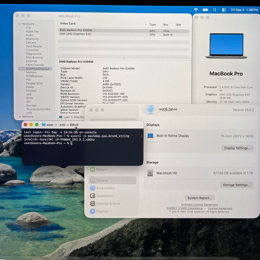Click the MacBook Pro laptop image
The height and width of the screenshot is (260, 260).
[226, 46]
